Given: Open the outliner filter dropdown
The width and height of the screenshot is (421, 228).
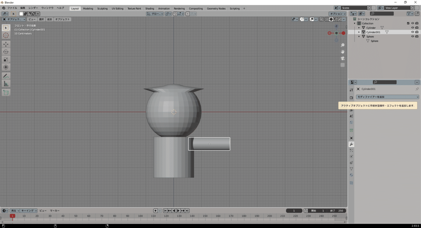Looking at the screenshot, I should (x=410, y=13).
